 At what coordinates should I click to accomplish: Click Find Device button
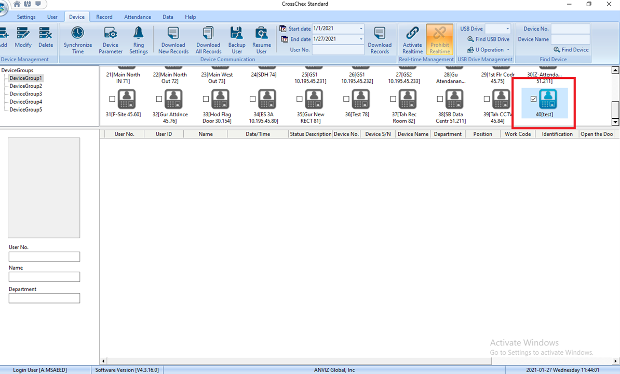(571, 50)
